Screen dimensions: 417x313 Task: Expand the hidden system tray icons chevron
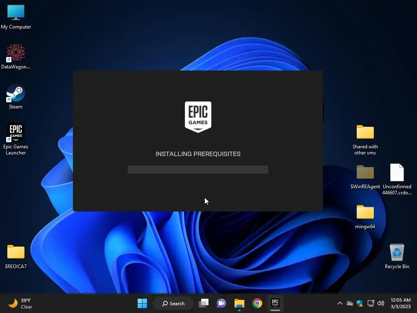340,303
